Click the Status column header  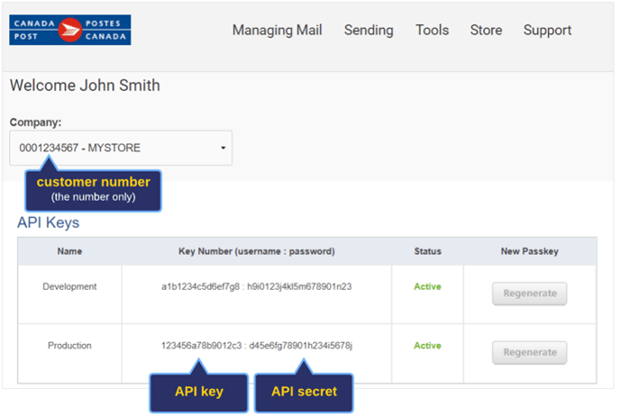427,251
